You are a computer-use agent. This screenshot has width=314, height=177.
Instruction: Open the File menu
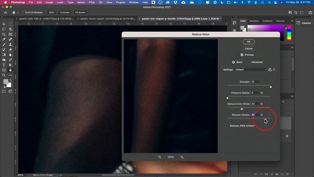31,2
